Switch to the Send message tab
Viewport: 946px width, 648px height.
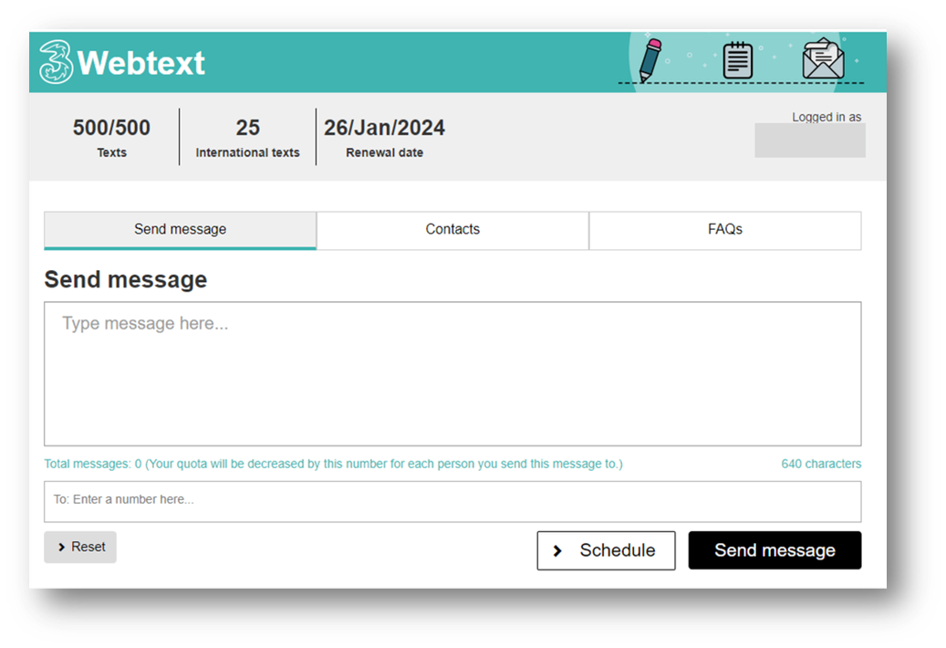[180, 230]
